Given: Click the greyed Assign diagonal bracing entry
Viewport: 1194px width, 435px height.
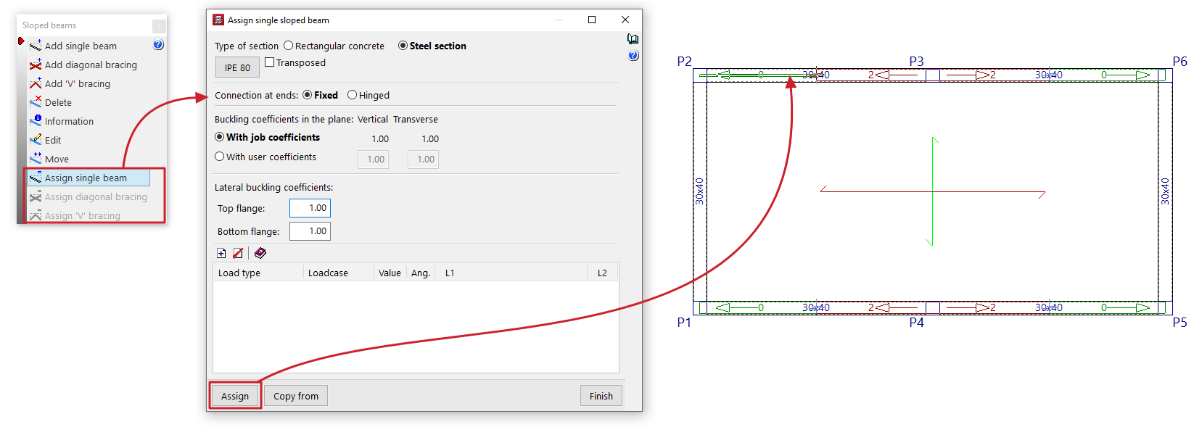Looking at the screenshot, I should [x=96, y=196].
